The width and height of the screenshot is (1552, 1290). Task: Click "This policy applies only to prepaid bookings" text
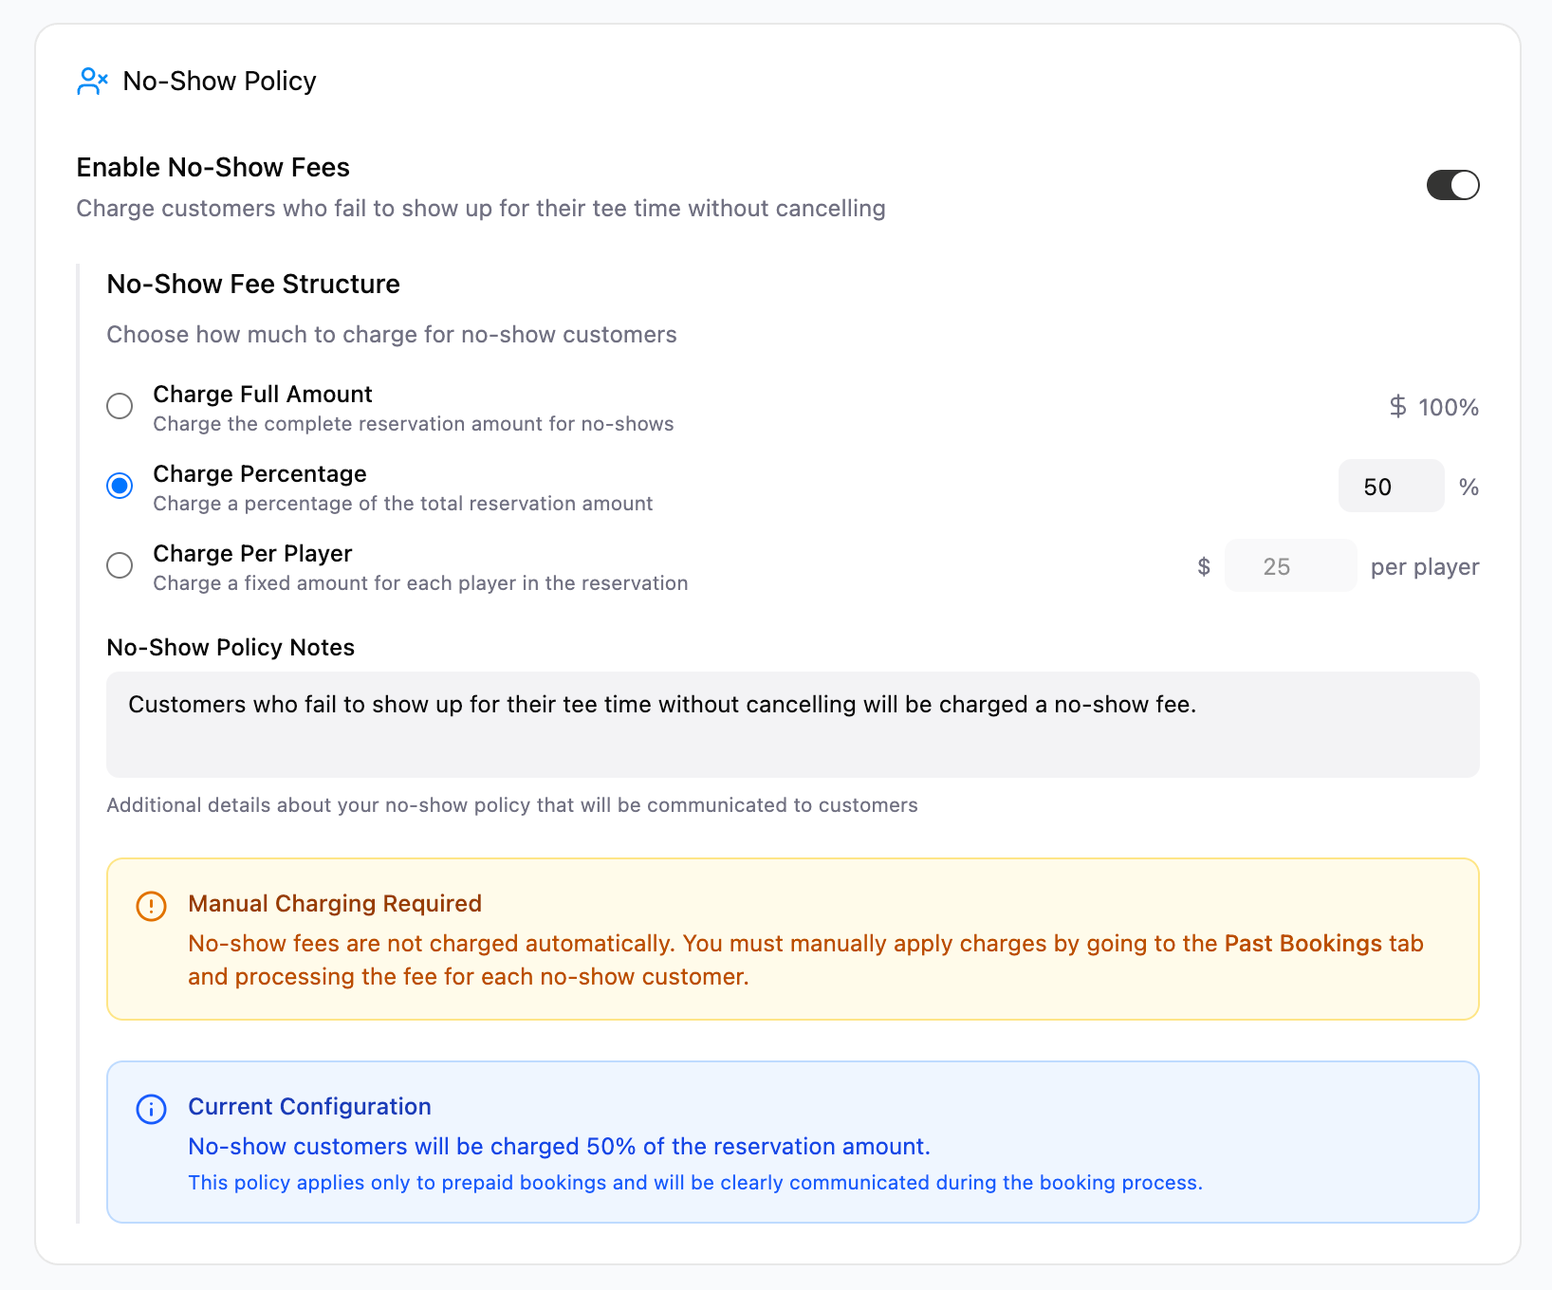coord(695,1182)
